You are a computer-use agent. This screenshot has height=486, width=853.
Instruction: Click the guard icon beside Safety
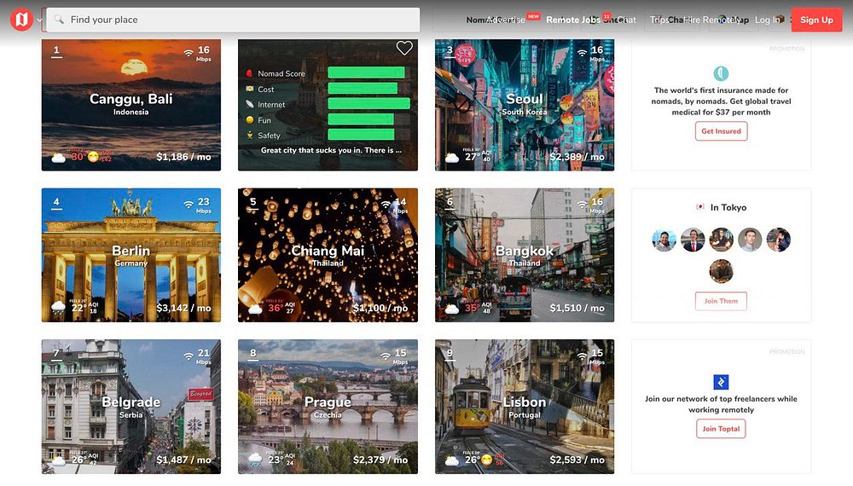[250, 135]
